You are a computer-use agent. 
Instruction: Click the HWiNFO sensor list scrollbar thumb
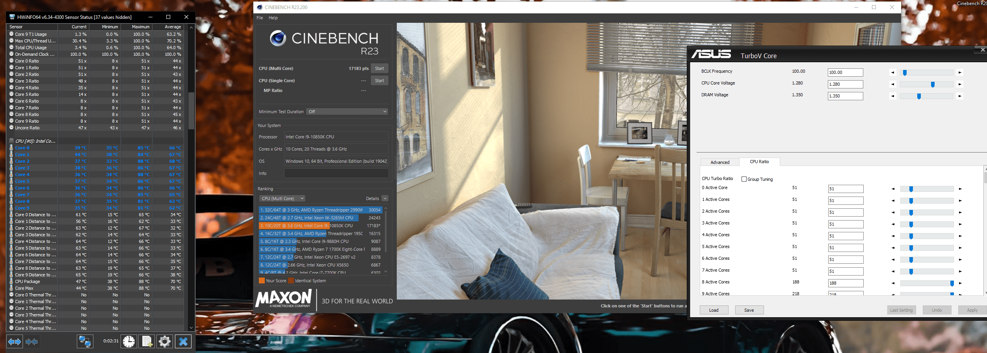pos(191,110)
